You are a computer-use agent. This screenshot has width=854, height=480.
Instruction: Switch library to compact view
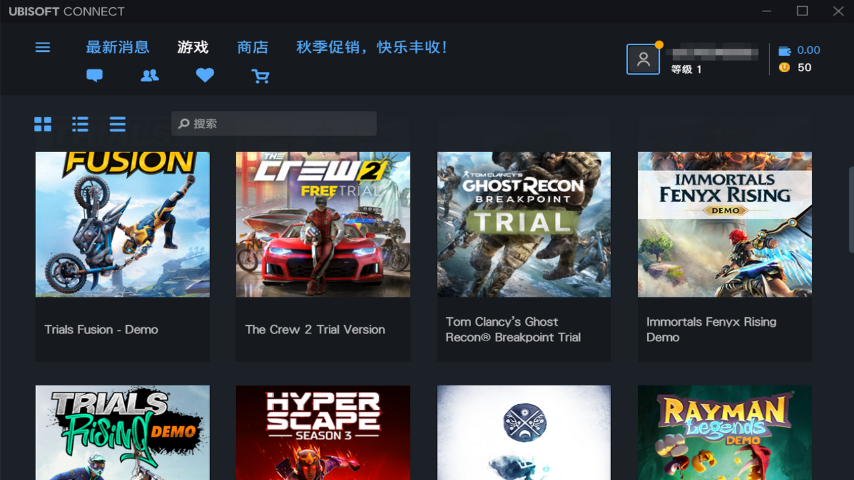117,124
